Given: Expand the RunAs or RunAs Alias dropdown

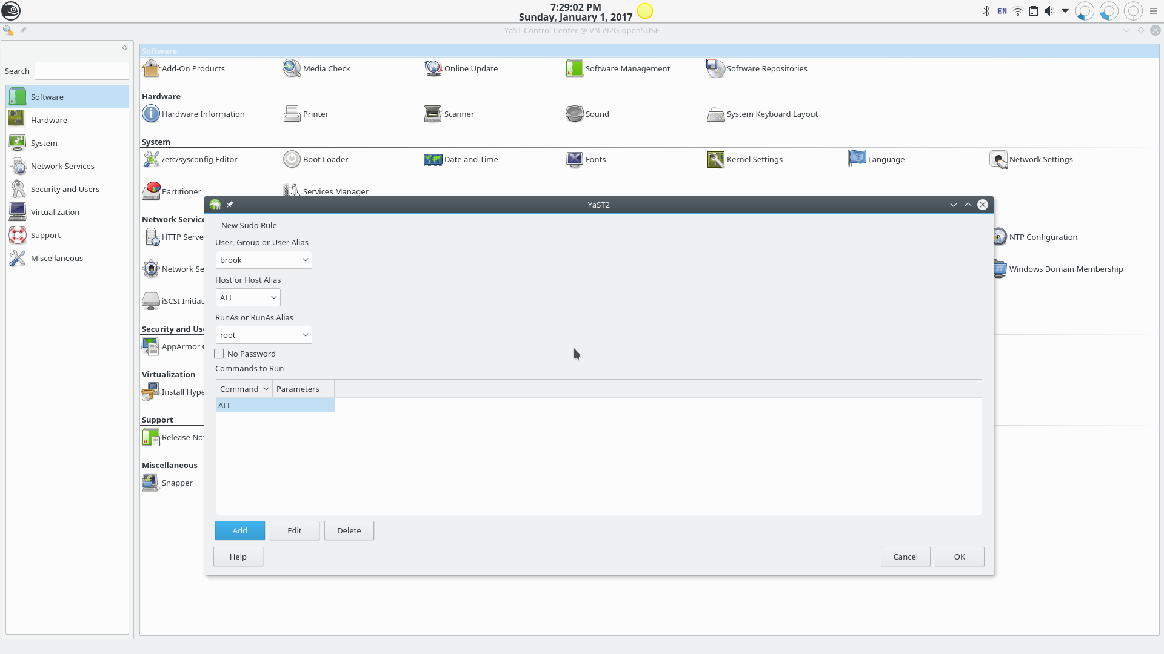Looking at the screenshot, I should point(264,335).
